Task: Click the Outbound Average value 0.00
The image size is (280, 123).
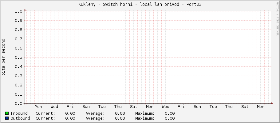Action: coord(120,118)
